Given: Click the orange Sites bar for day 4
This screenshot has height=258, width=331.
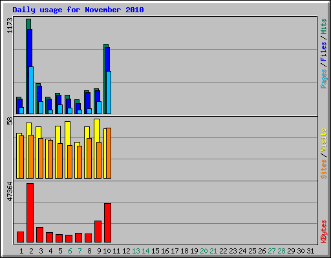Looking at the screenshot, I should click(x=50, y=159).
